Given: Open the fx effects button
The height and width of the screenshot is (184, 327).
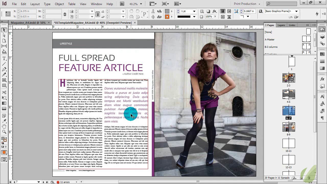Looking at the screenshot, I should tap(214, 11).
